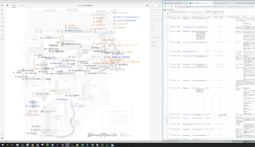255x147 pixels.
Task: Select the 2018 応募者リスト Sheets browser tab
Action: pyautogui.click(x=200, y=3)
